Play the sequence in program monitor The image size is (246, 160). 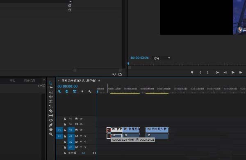233,72
